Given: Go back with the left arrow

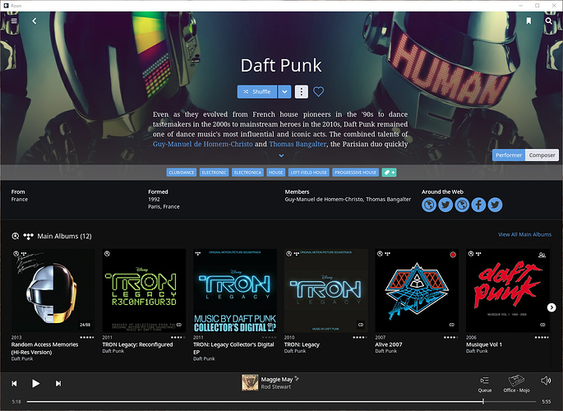Looking at the screenshot, I should pyautogui.click(x=35, y=21).
